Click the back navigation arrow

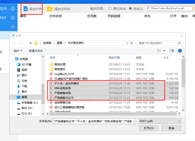(14, 43)
